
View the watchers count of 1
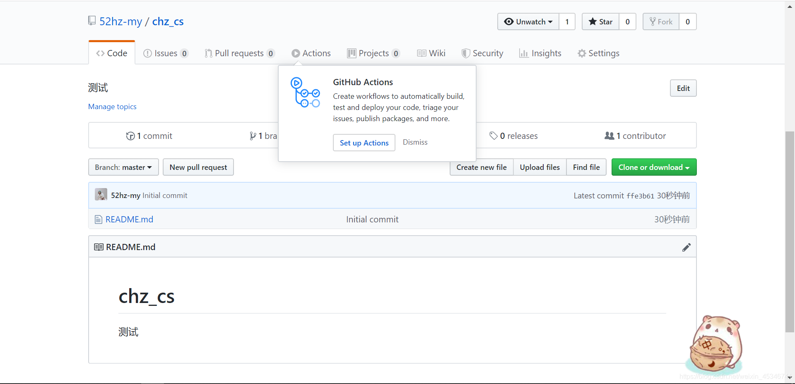coord(567,22)
